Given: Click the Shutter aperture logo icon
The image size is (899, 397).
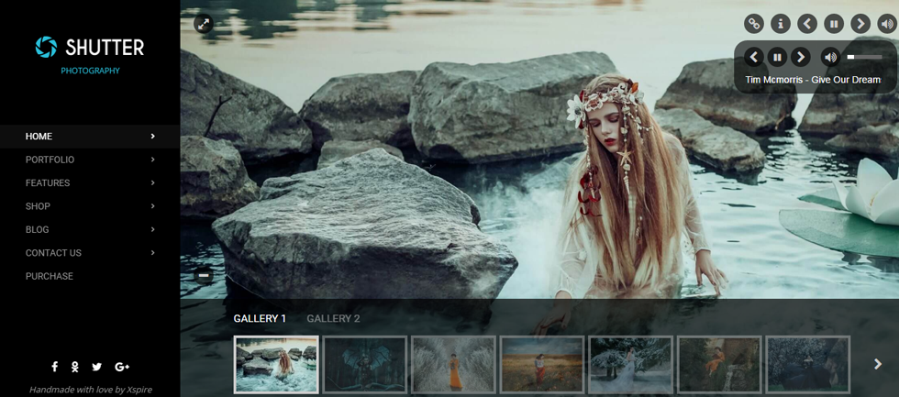Looking at the screenshot, I should (46, 47).
